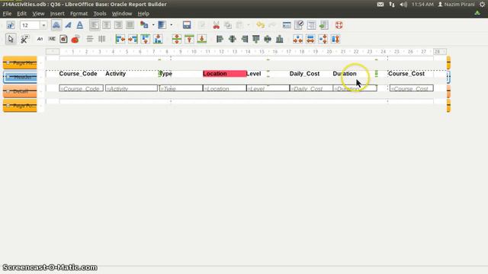Open the Help menu

[143, 14]
